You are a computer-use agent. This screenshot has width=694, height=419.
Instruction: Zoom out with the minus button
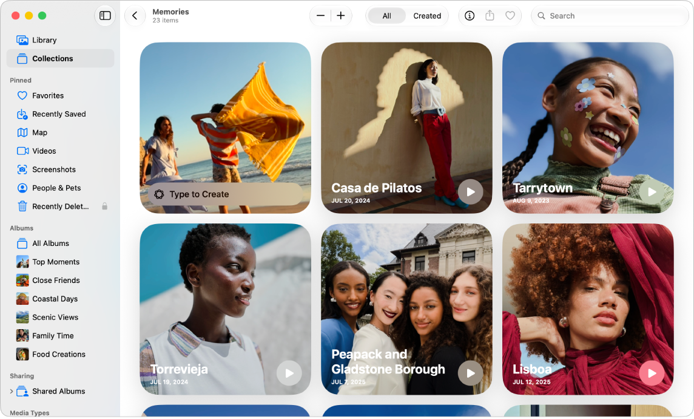pyautogui.click(x=320, y=16)
